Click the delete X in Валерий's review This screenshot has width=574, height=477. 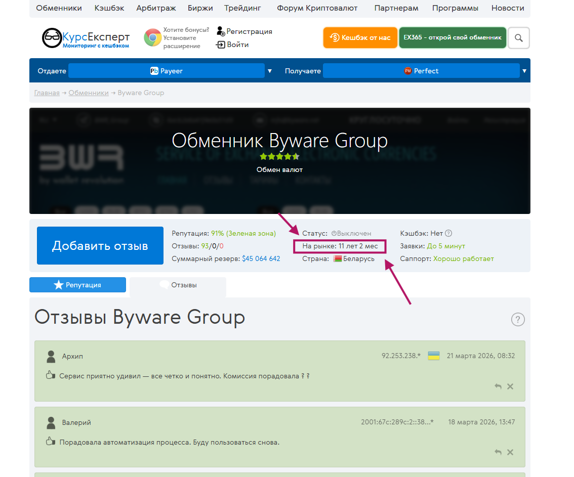pyautogui.click(x=510, y=452)
